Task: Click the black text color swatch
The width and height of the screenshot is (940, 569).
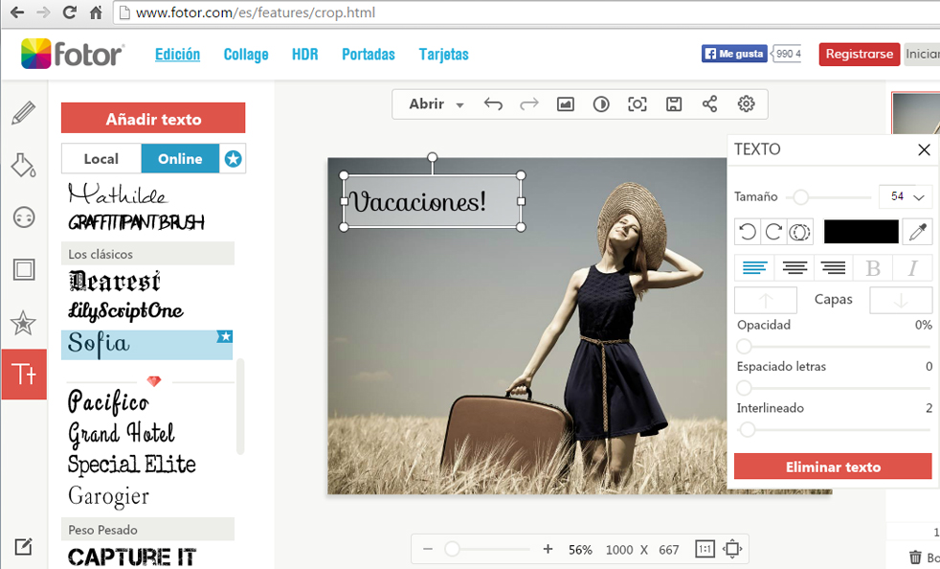Action: click(861, 231)
